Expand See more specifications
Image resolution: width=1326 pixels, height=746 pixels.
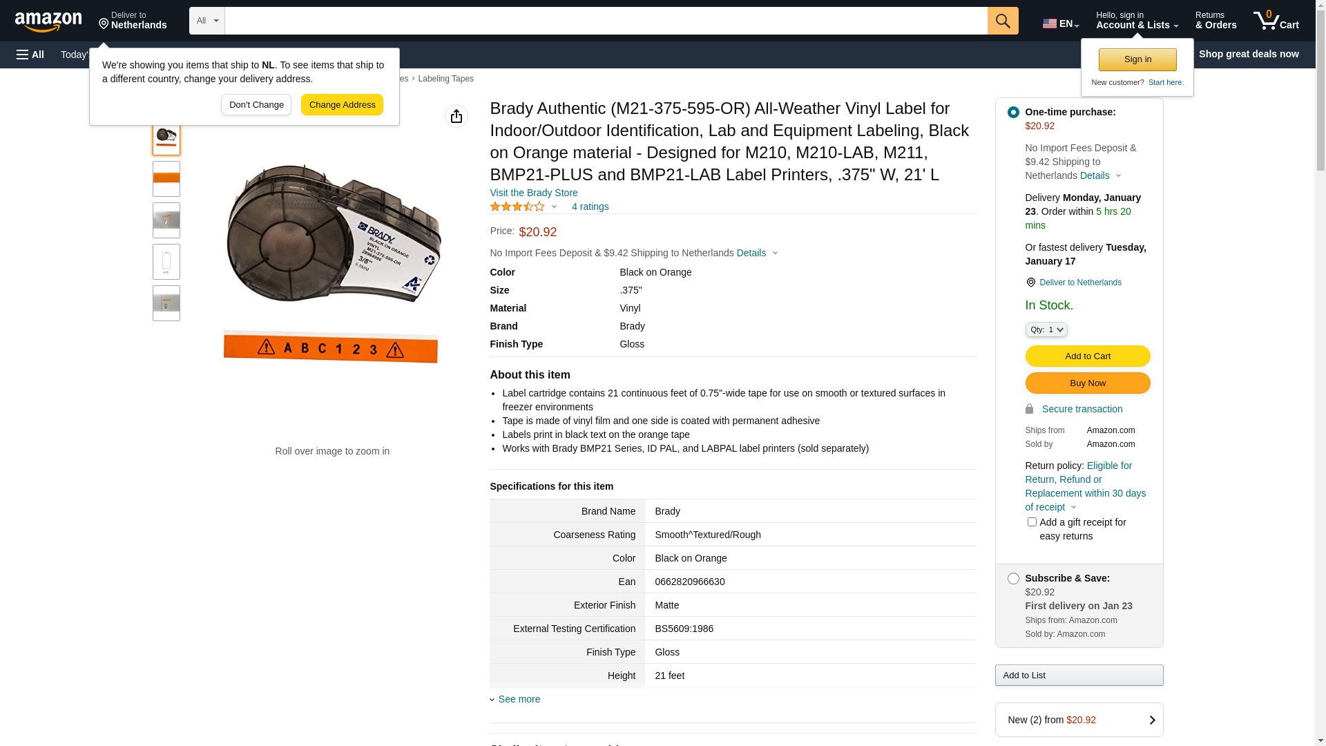point(519,699)
